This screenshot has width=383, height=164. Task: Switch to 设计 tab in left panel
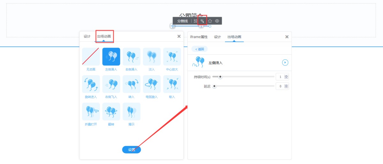87,36
